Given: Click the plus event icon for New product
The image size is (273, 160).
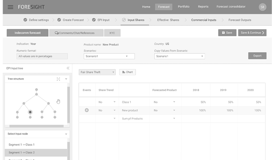Looking at the screenshot, I should pyautogui.click(x=87, y=110).
